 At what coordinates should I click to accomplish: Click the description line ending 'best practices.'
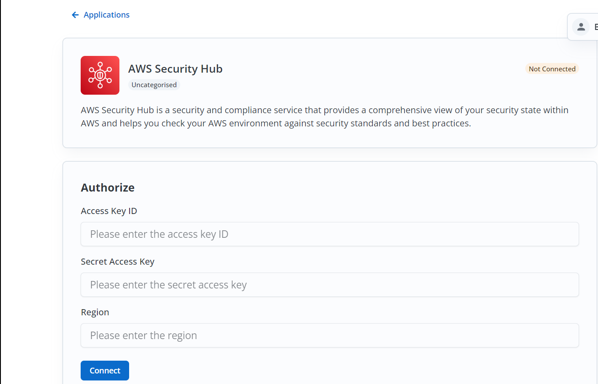(x=276, y=123)
